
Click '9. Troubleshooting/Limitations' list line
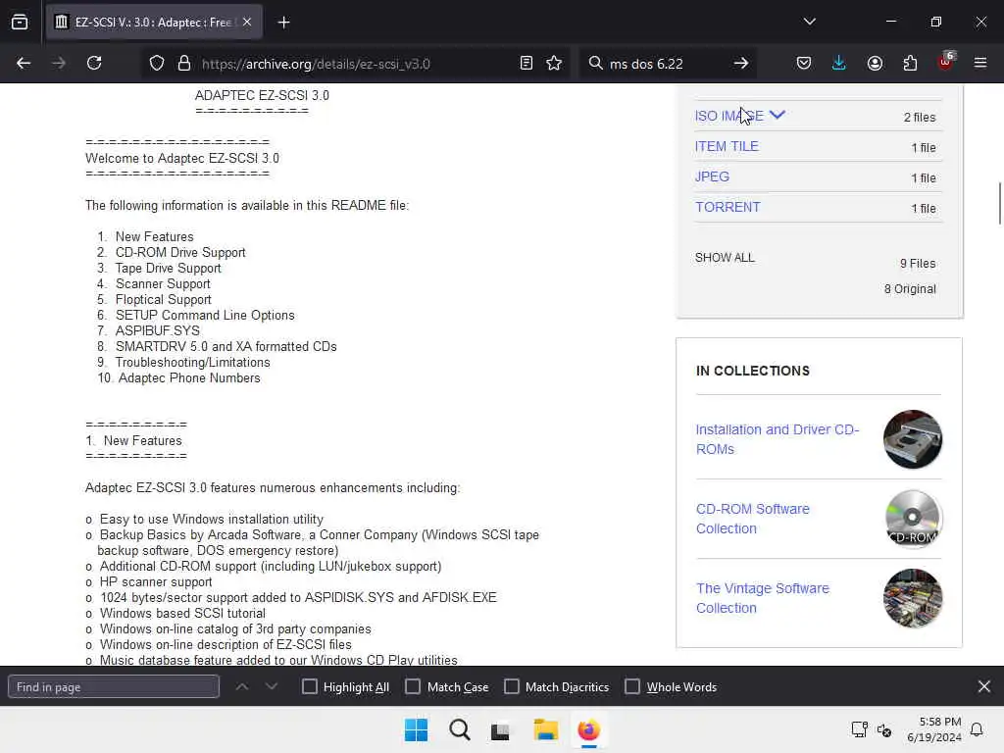click(x=183, y=362)
